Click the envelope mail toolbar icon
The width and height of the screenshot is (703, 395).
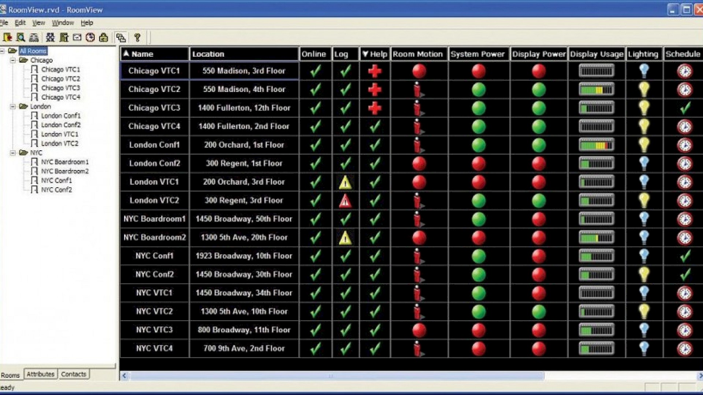click(77, 37)
